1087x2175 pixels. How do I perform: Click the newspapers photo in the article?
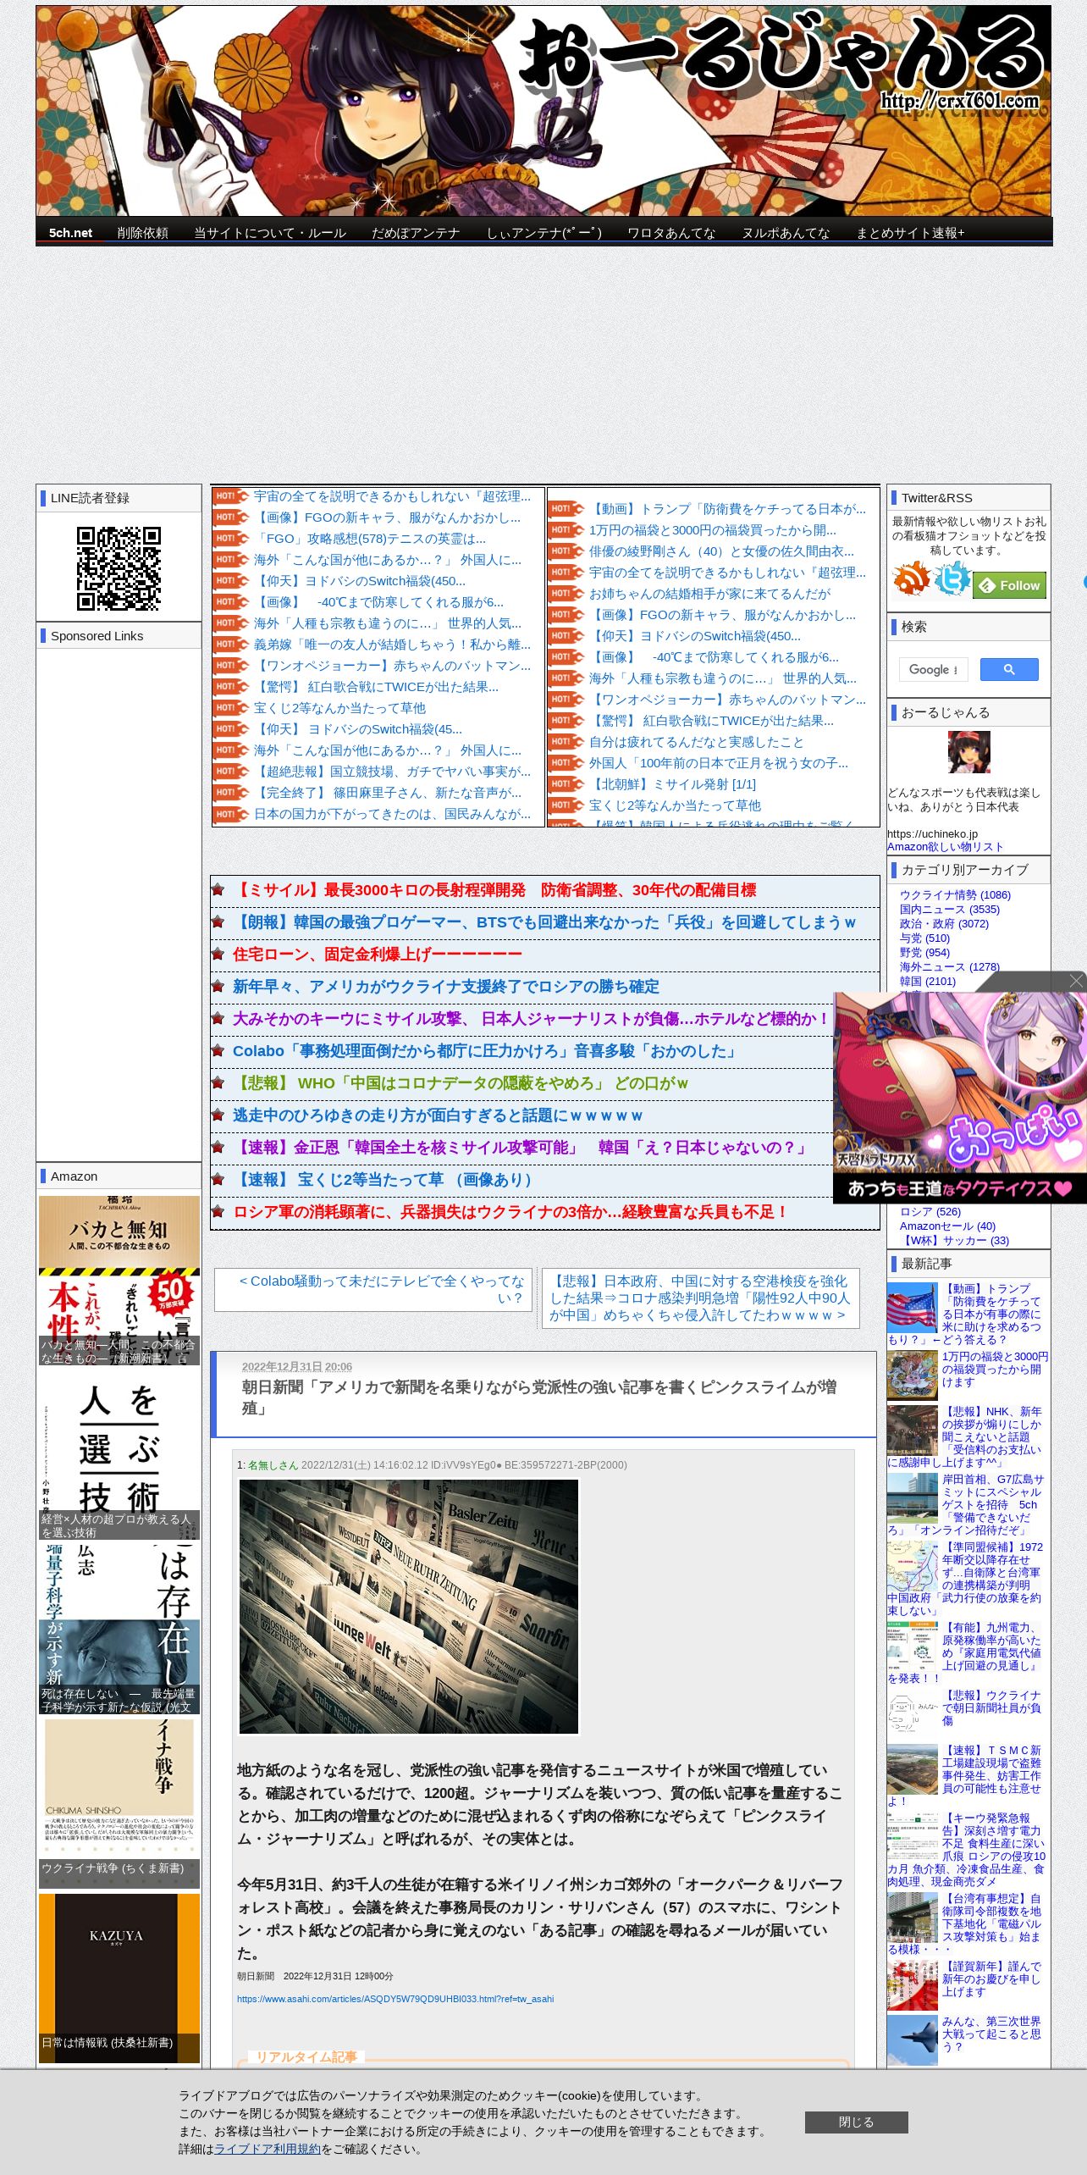pos(409,1607)
